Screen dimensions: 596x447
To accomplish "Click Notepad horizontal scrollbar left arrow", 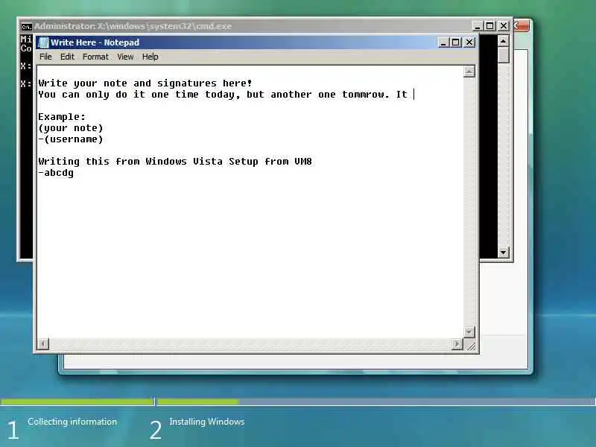I will pyautogui.click(x=43, y=344).
